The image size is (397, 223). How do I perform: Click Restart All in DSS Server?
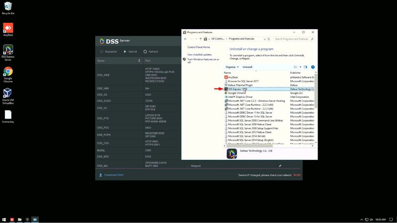coord(108,52)
